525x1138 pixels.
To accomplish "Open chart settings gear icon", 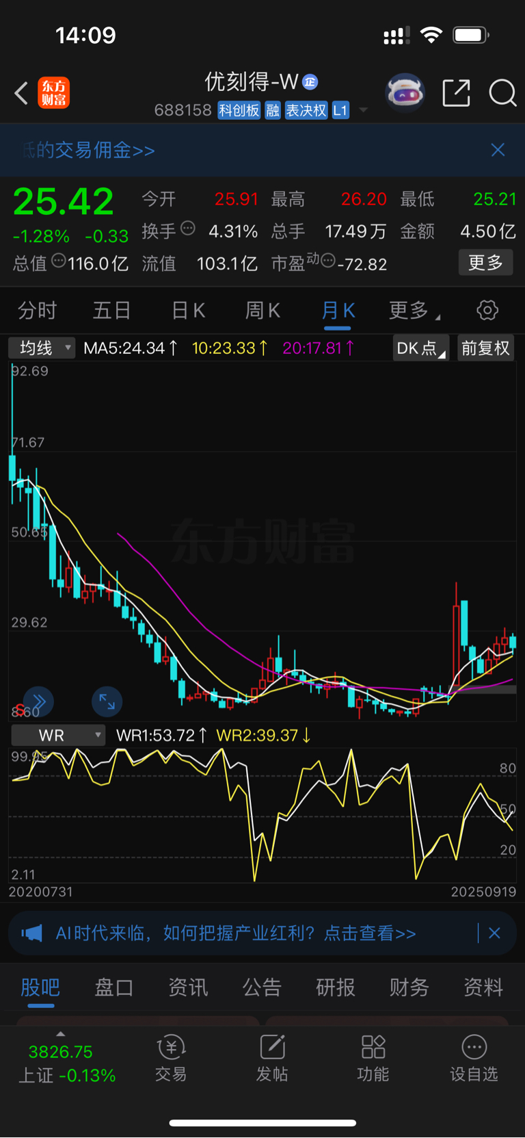I will 487,311.
